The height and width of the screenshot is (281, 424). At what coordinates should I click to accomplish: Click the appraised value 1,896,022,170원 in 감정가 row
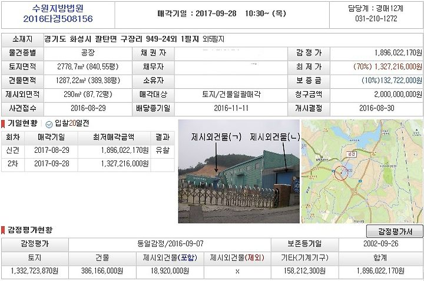point(398,53)
